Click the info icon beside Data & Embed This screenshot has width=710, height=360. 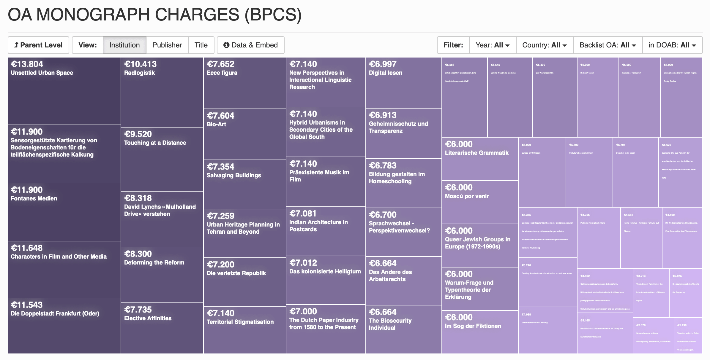(x=226, y=45)
